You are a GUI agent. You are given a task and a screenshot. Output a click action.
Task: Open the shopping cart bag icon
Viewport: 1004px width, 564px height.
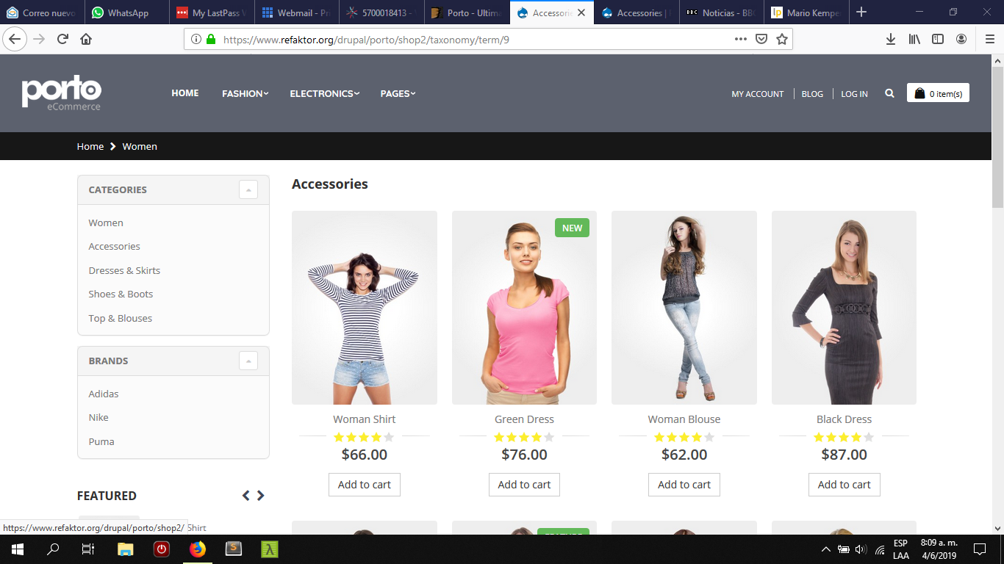919,93
